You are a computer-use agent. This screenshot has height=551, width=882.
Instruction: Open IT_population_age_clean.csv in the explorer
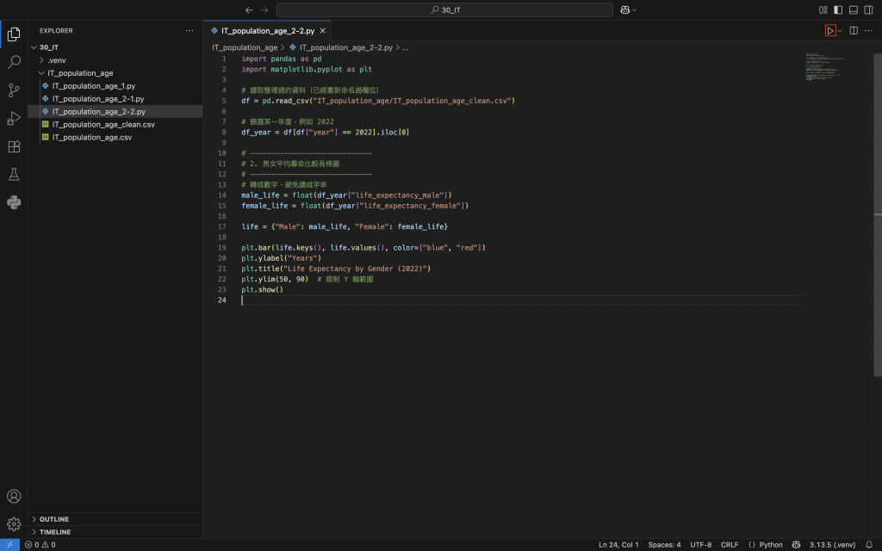tap(103, 124)
